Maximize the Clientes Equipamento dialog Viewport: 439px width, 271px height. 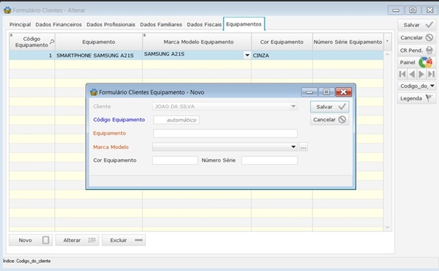click(x=326, y=92)
